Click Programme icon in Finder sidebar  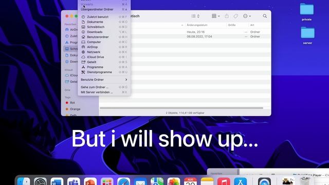[67, 42]
